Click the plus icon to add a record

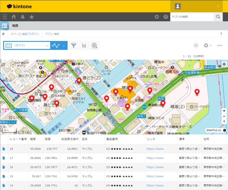196,46
